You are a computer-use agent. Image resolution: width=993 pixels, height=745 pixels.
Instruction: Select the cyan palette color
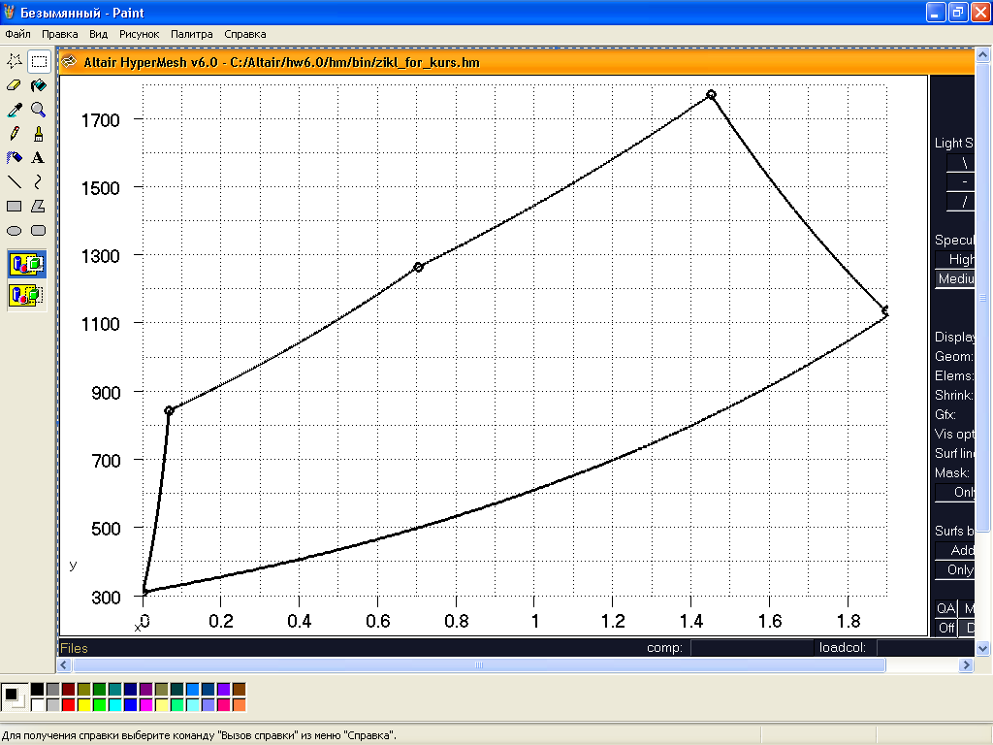(x=115, y=704)
